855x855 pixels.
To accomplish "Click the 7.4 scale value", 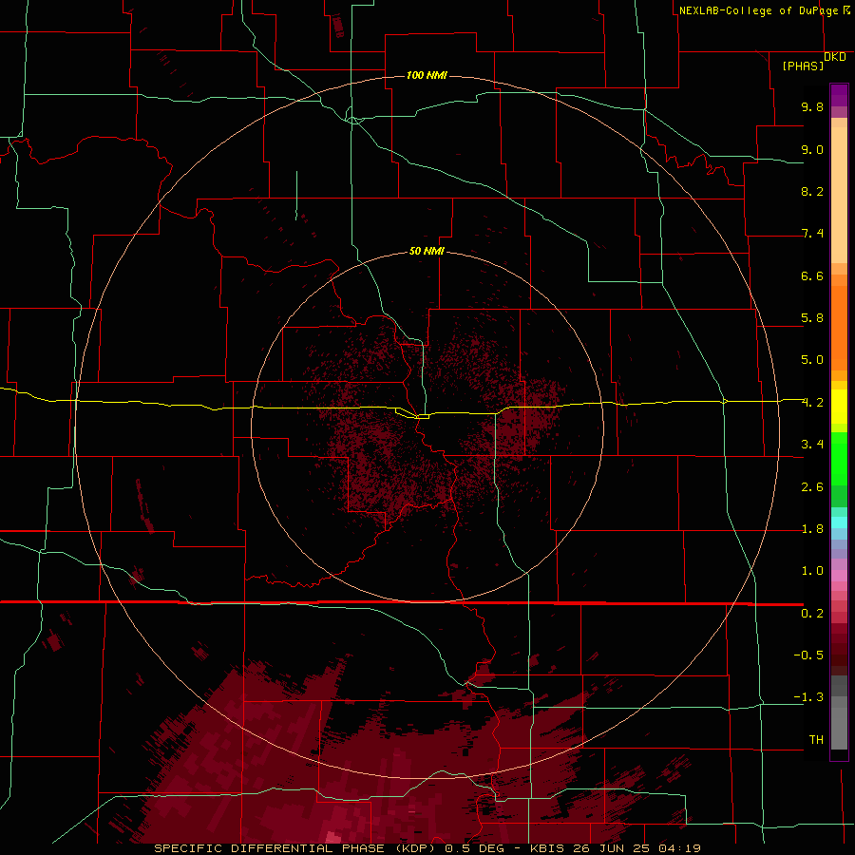I will (812, 234).
